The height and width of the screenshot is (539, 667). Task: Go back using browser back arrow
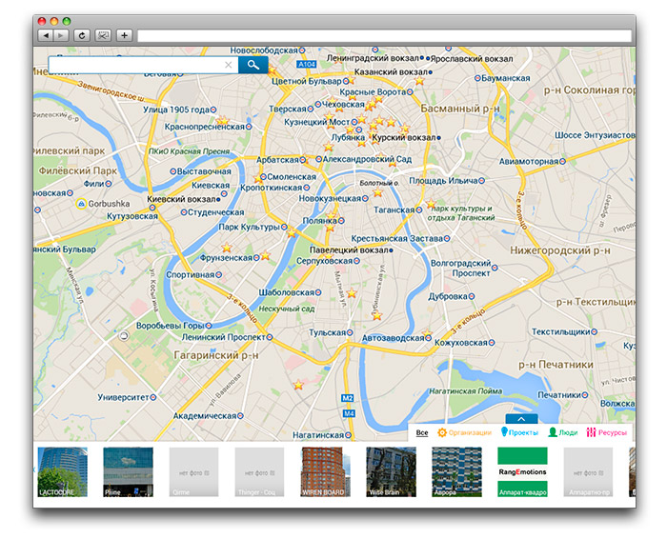pyautogui.click(x=45, y=35)
